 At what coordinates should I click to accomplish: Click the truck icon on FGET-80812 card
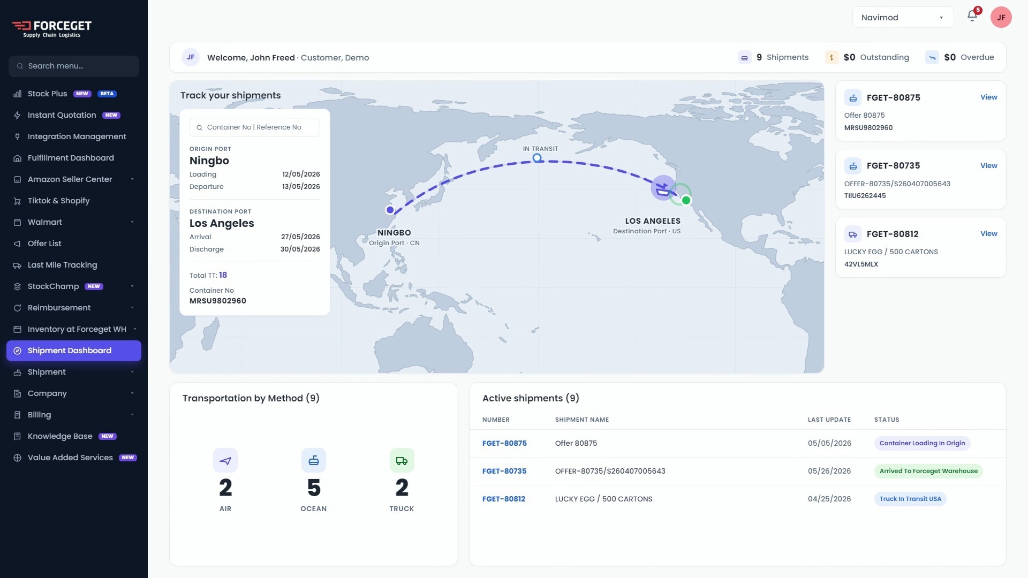[853, 234]
